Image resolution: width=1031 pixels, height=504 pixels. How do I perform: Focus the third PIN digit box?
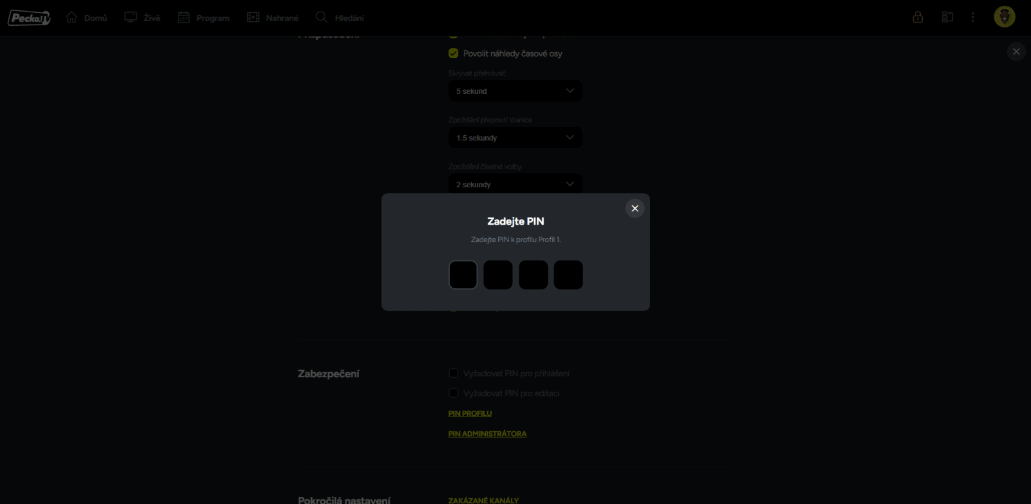[534, 275]
